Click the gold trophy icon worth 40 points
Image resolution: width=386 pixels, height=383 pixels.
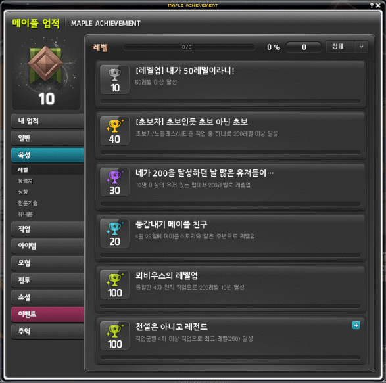115,125
